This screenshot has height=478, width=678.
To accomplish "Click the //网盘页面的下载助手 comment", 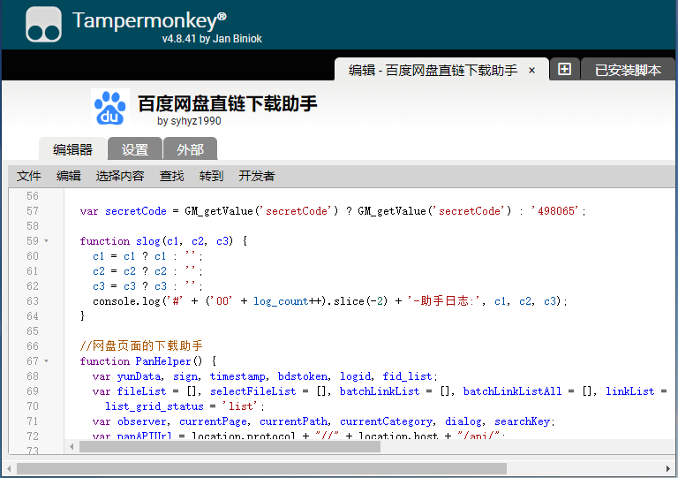I will click(x=141, y=346).
